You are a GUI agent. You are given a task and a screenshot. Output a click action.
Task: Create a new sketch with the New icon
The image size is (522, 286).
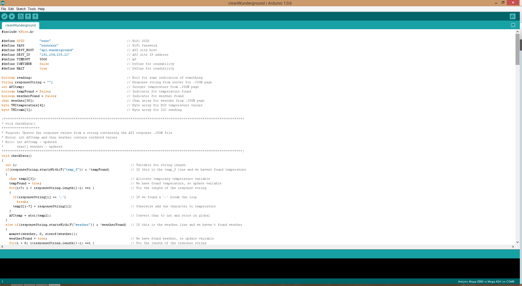pyautogui.click(x=21, y=16)
